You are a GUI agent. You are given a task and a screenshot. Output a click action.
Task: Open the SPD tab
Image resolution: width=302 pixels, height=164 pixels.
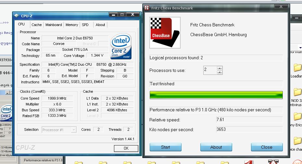[85, 25]
